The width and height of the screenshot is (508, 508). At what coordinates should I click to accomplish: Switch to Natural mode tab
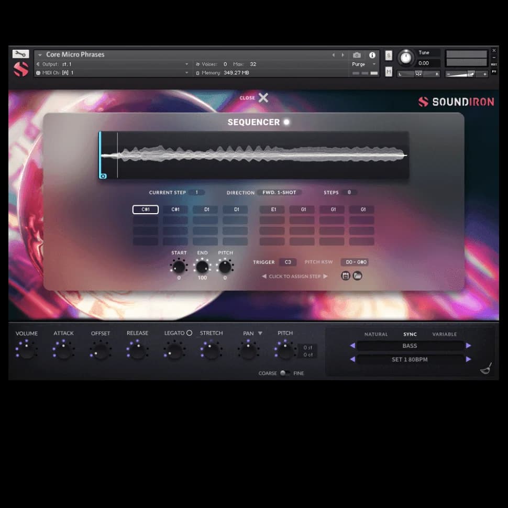point(376,334)
